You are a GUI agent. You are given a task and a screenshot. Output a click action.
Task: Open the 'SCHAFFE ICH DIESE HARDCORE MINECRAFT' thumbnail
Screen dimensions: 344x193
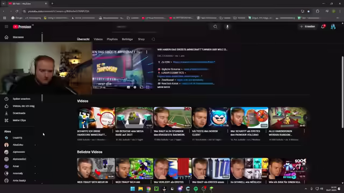pos(96,117)
